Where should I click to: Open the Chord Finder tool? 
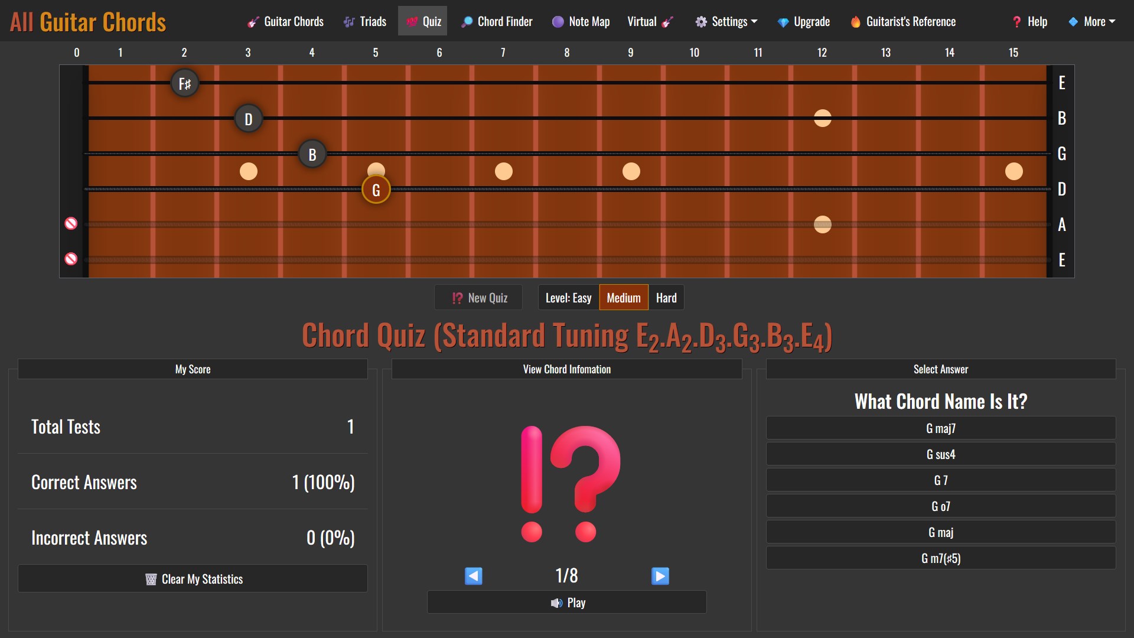click(497, 21)
